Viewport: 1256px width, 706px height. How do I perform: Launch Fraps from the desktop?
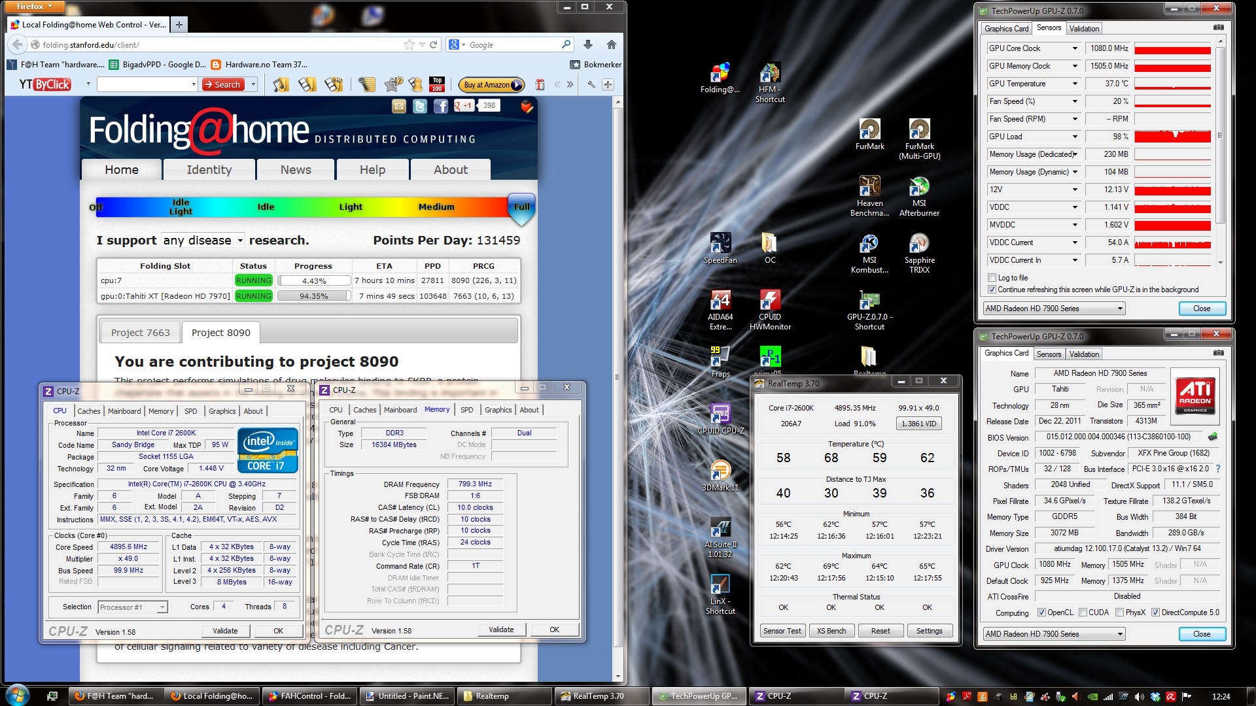pos(720,362)
